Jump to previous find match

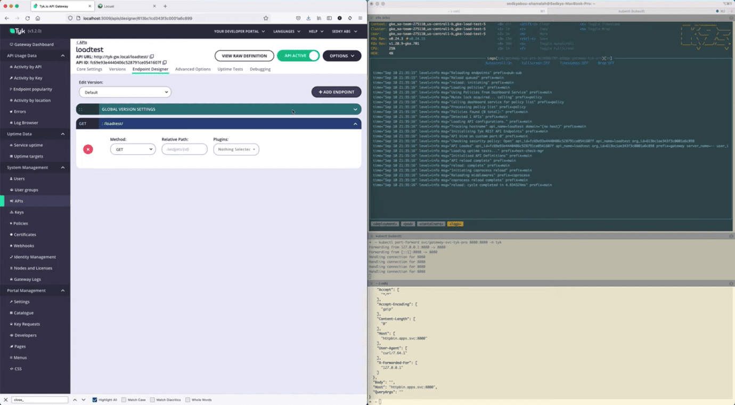[x=75, y=400]
